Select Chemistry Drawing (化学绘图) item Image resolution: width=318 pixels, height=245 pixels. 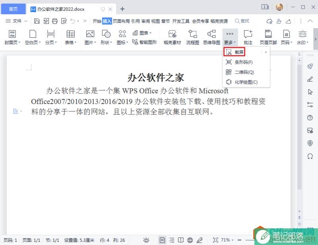[x=246, y=82]
